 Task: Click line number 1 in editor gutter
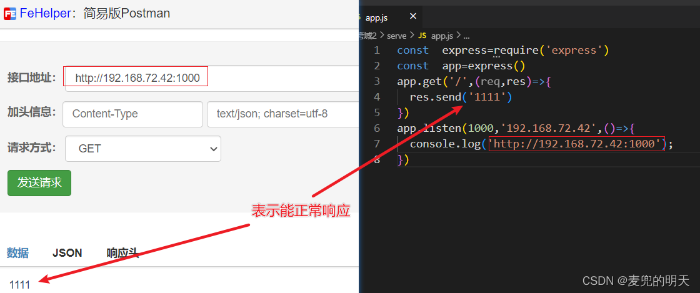tap(377, 51)
